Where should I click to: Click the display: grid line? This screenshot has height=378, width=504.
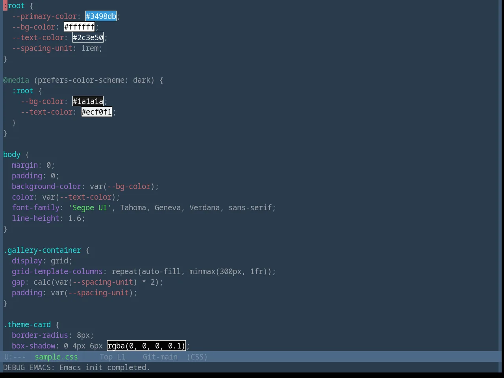[x=42, y=261]
